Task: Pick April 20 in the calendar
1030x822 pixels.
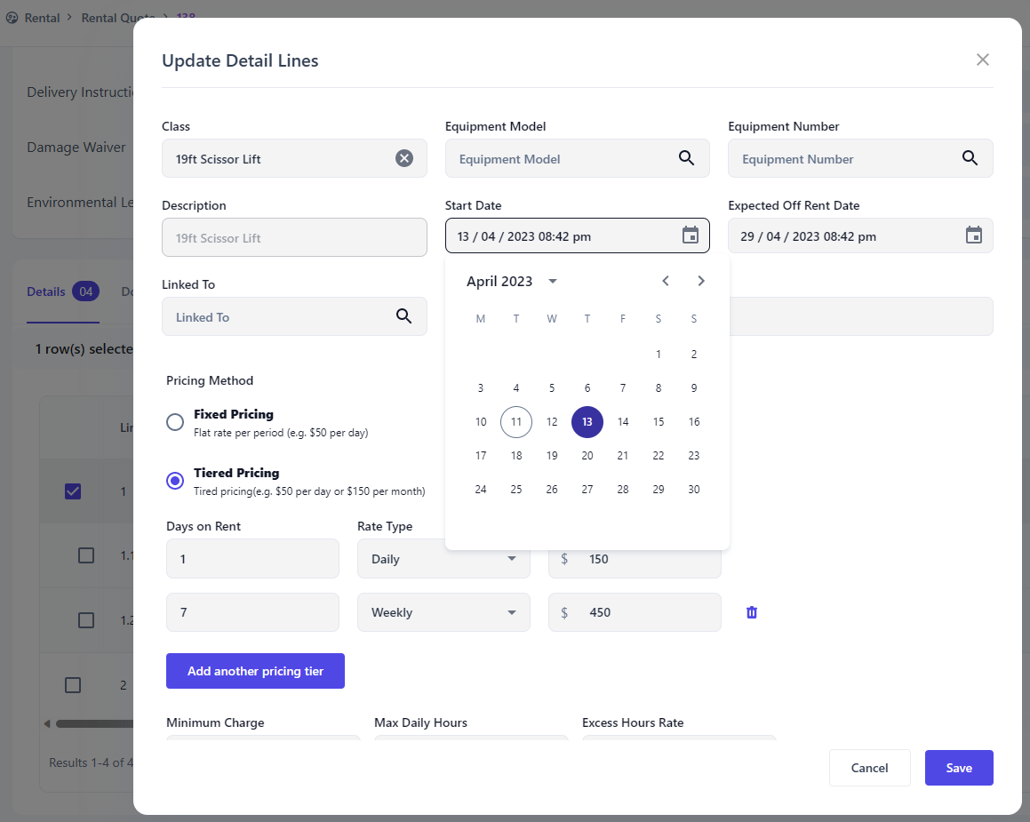Action: point(587,456)
